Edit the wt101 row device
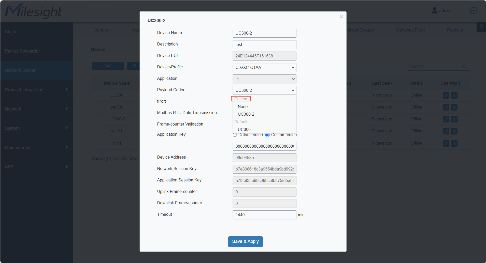486x263 pixels. (x=446, y=131)
